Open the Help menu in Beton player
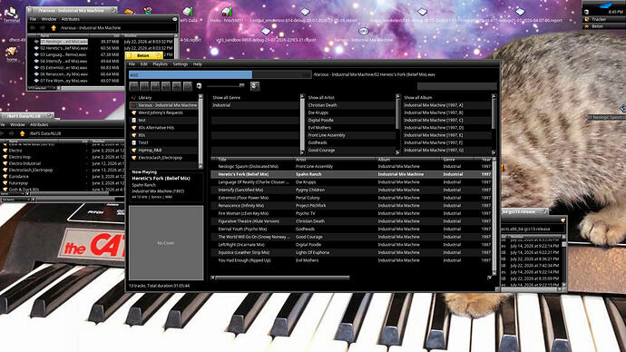The image size is (626, 352). [x=197, y=64]
